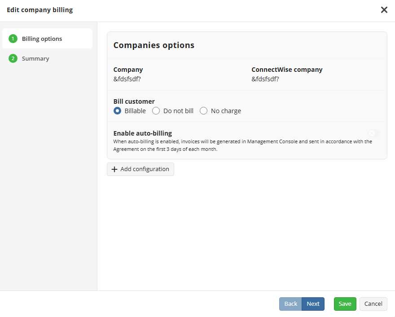
Task: Open the Billing options step
Action: pos(48,39)
